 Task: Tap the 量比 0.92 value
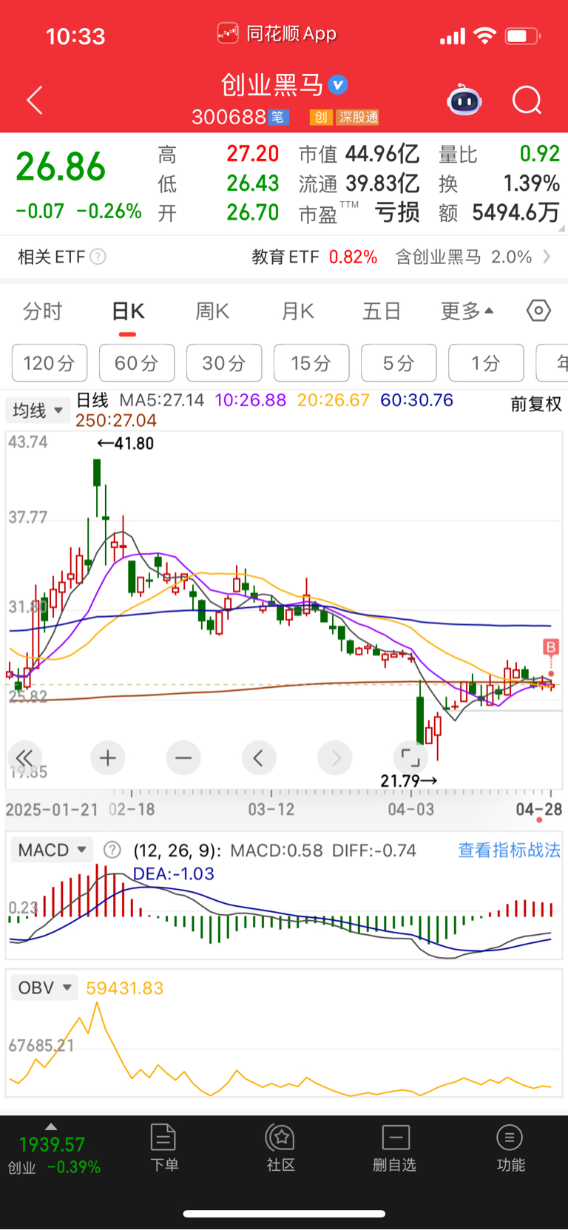click(499, 154)
